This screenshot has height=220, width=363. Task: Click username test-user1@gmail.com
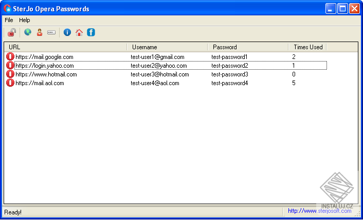click(x=157, y=57)
